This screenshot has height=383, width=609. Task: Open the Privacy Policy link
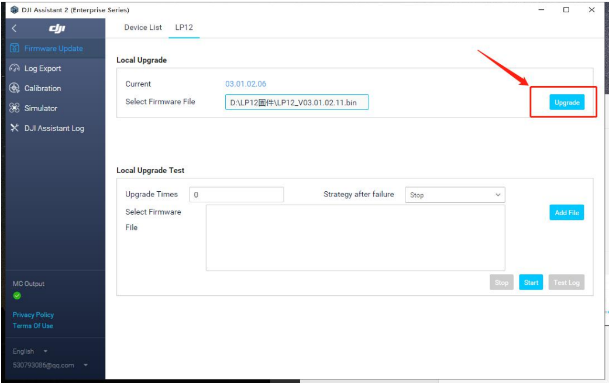pyautogui.click(x=33, y=315)
